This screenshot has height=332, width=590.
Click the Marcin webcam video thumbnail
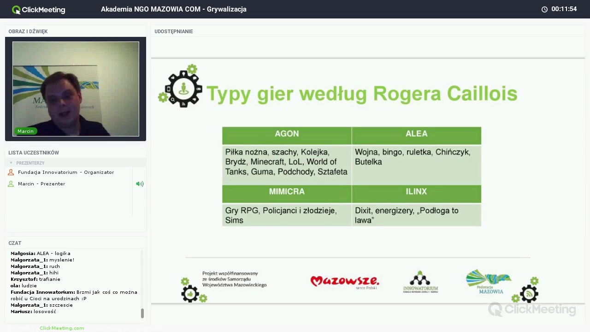click(x=76, y=89)
